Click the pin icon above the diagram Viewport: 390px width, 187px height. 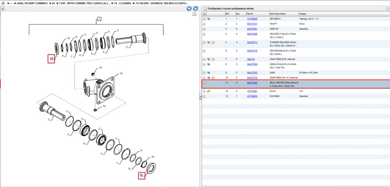click(x=3, y=9)
